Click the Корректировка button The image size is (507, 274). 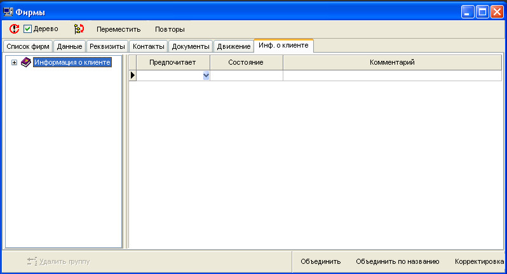click(479, 261)
